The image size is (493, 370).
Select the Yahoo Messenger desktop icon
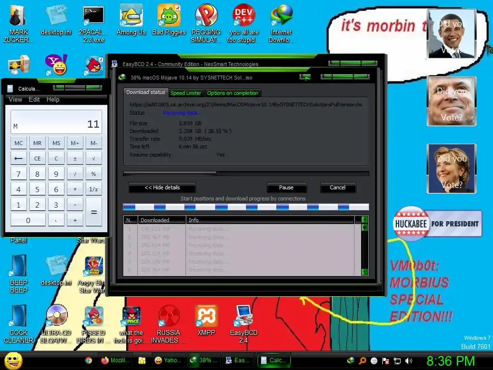tap(56, 65)
